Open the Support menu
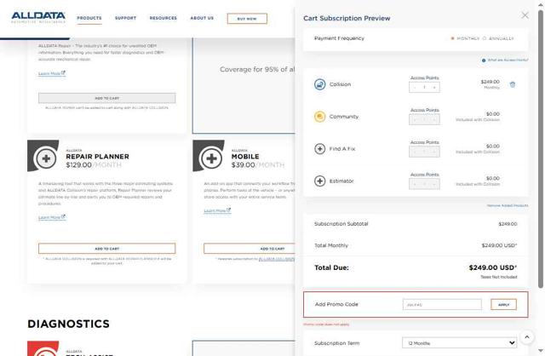Screen dimensions: 545x356 [125, 18]
